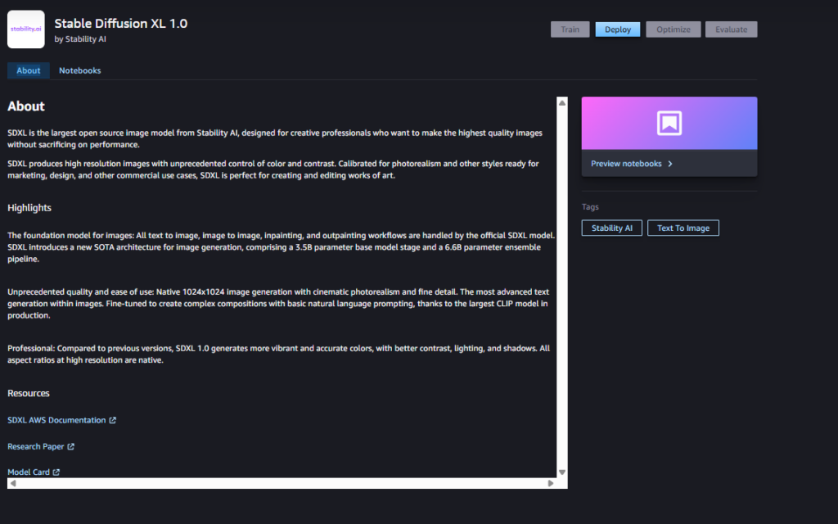This screenshot has height=524, width=838.
Task: Click the Deploy button
Action: pos(618,29)
